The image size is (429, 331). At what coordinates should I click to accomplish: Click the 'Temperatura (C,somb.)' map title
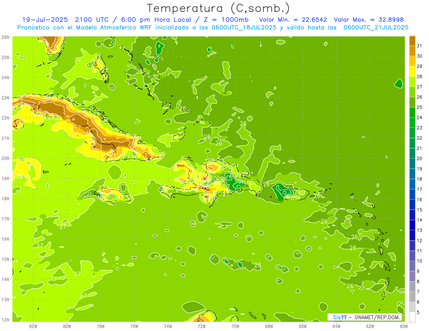point(218,8)
